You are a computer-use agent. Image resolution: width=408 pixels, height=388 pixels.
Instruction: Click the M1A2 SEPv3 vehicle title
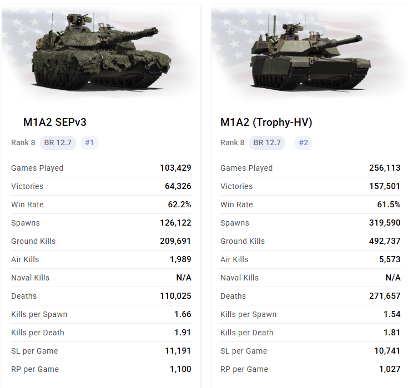[54, 122]
